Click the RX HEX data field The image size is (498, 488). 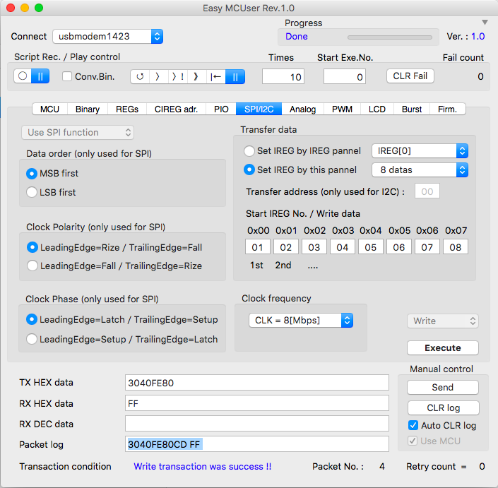pos(257,403)
